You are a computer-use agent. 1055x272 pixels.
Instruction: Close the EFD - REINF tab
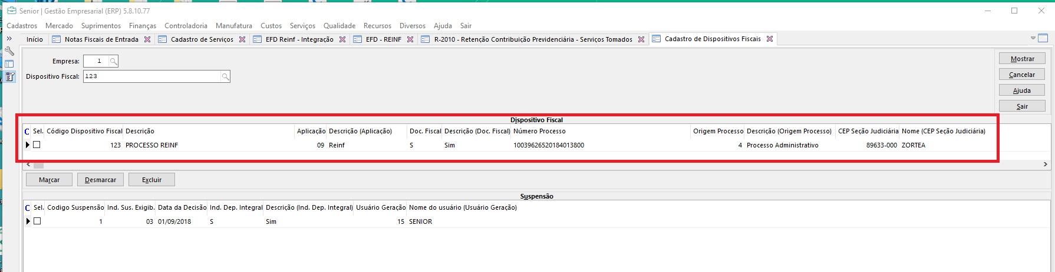point(410,39)
